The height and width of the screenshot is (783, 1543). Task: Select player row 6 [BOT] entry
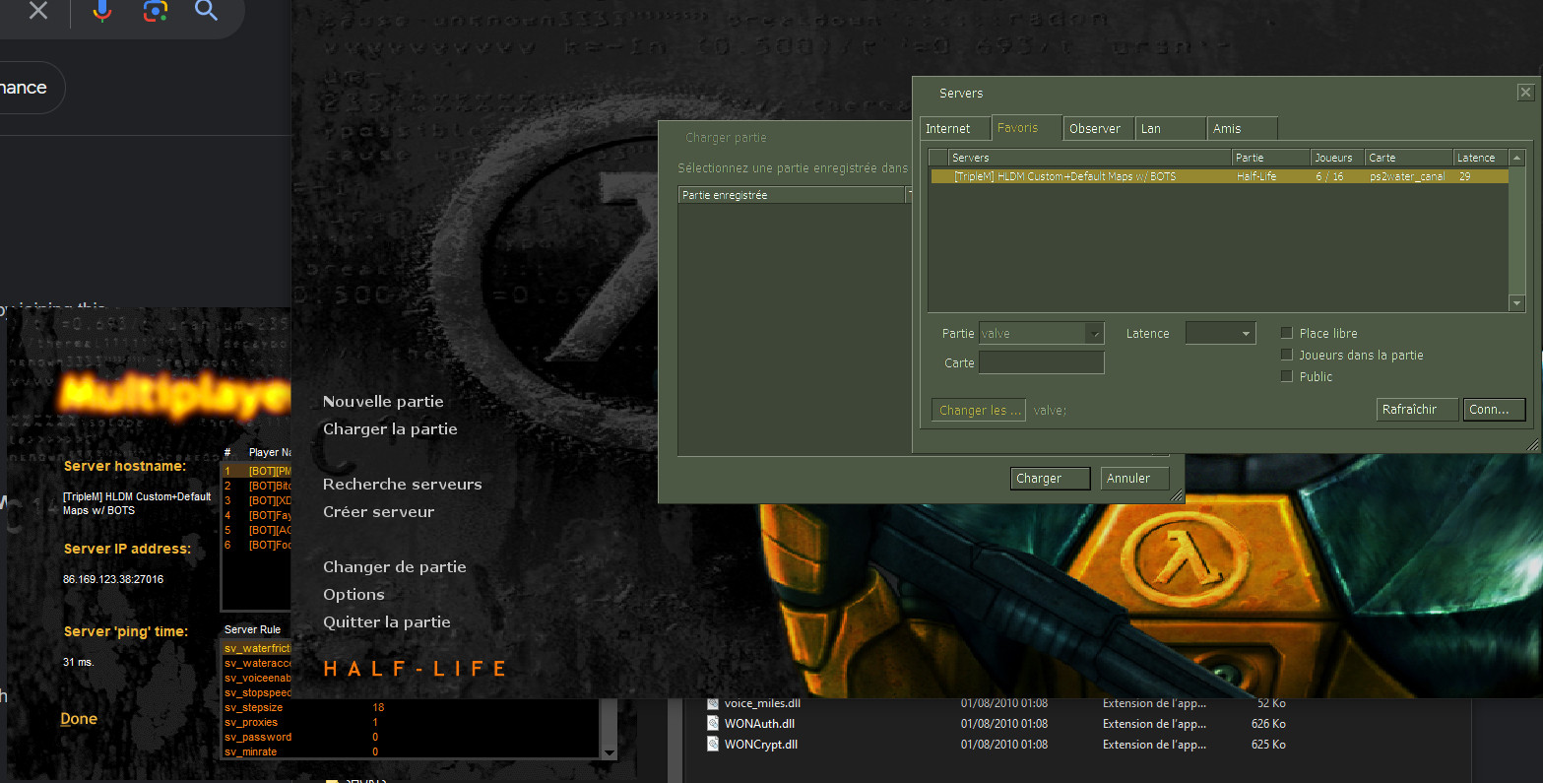[x=256, y=545]
